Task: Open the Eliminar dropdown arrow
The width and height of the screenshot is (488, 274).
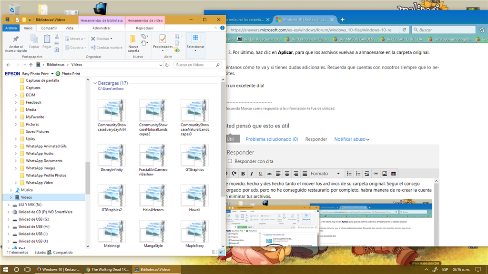Action: [111, 39]
